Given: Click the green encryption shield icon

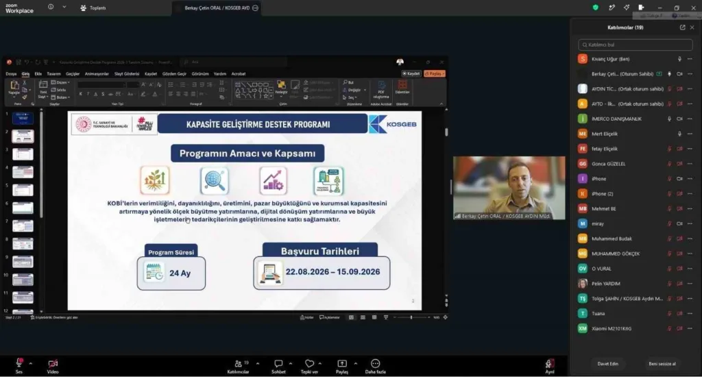Looking at the screenshot, I should 596,8.
